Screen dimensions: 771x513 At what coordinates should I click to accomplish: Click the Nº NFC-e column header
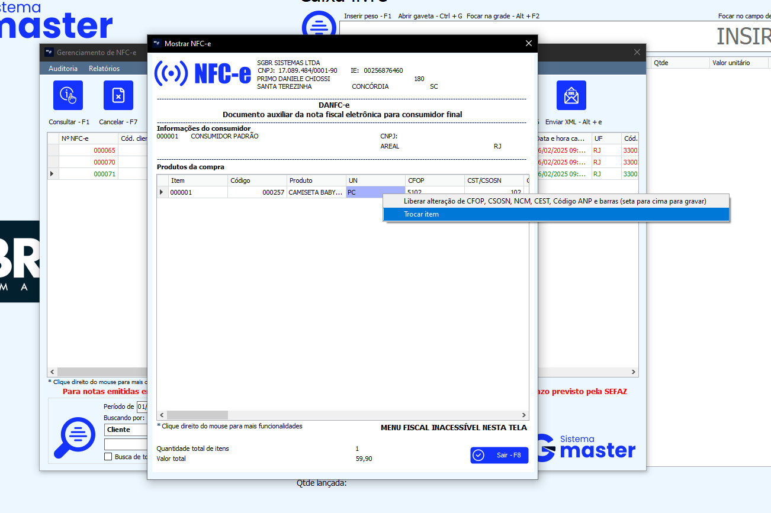(x=88, y=138)
